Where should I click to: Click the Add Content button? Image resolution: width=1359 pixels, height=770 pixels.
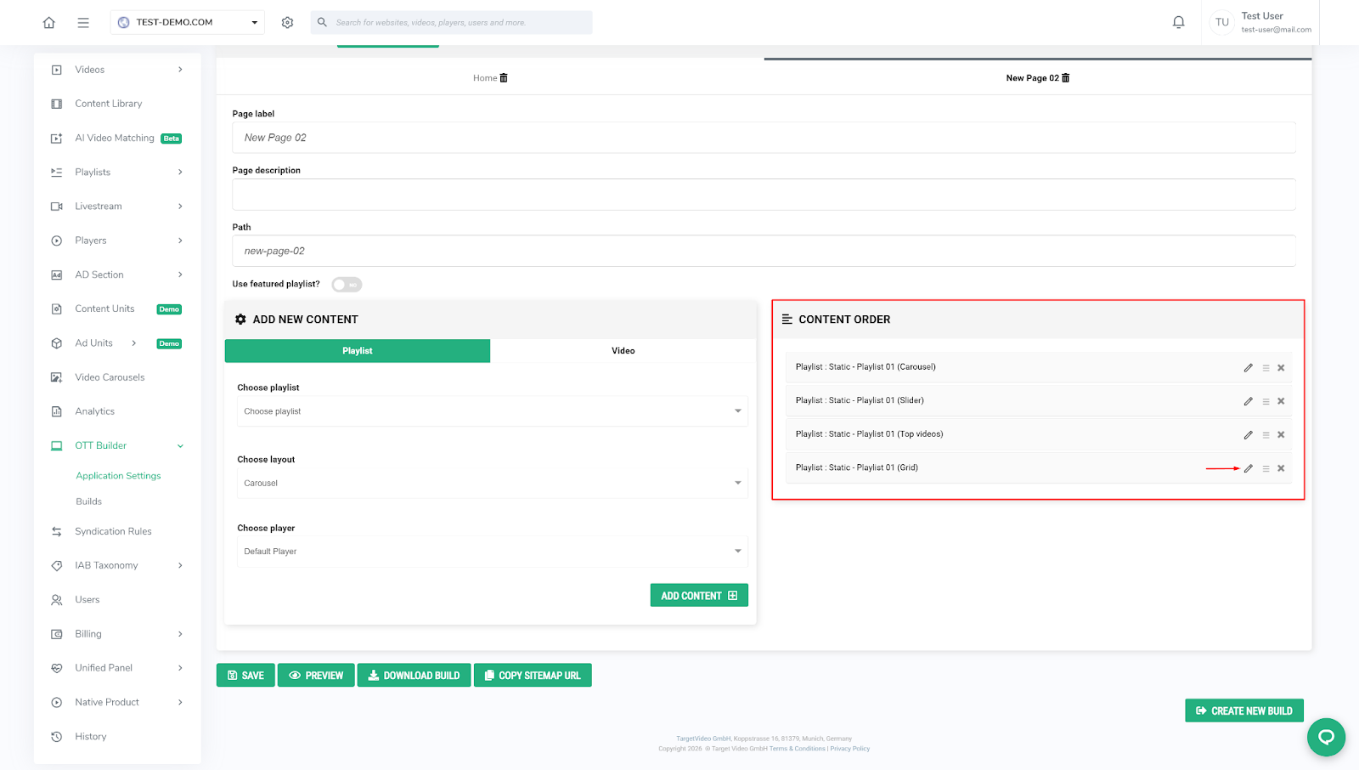698,596
